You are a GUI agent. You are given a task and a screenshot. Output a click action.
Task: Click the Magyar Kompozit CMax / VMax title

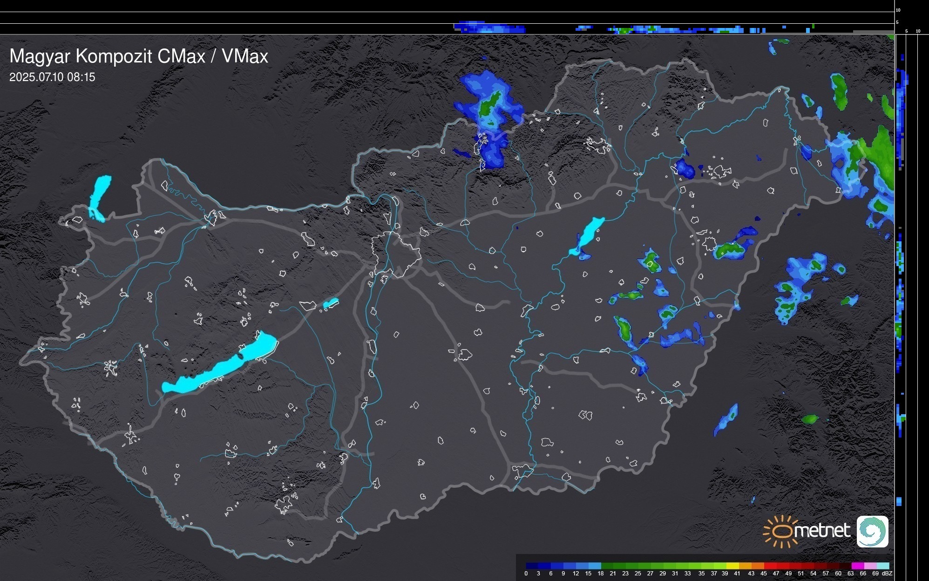tap(139, 56)
